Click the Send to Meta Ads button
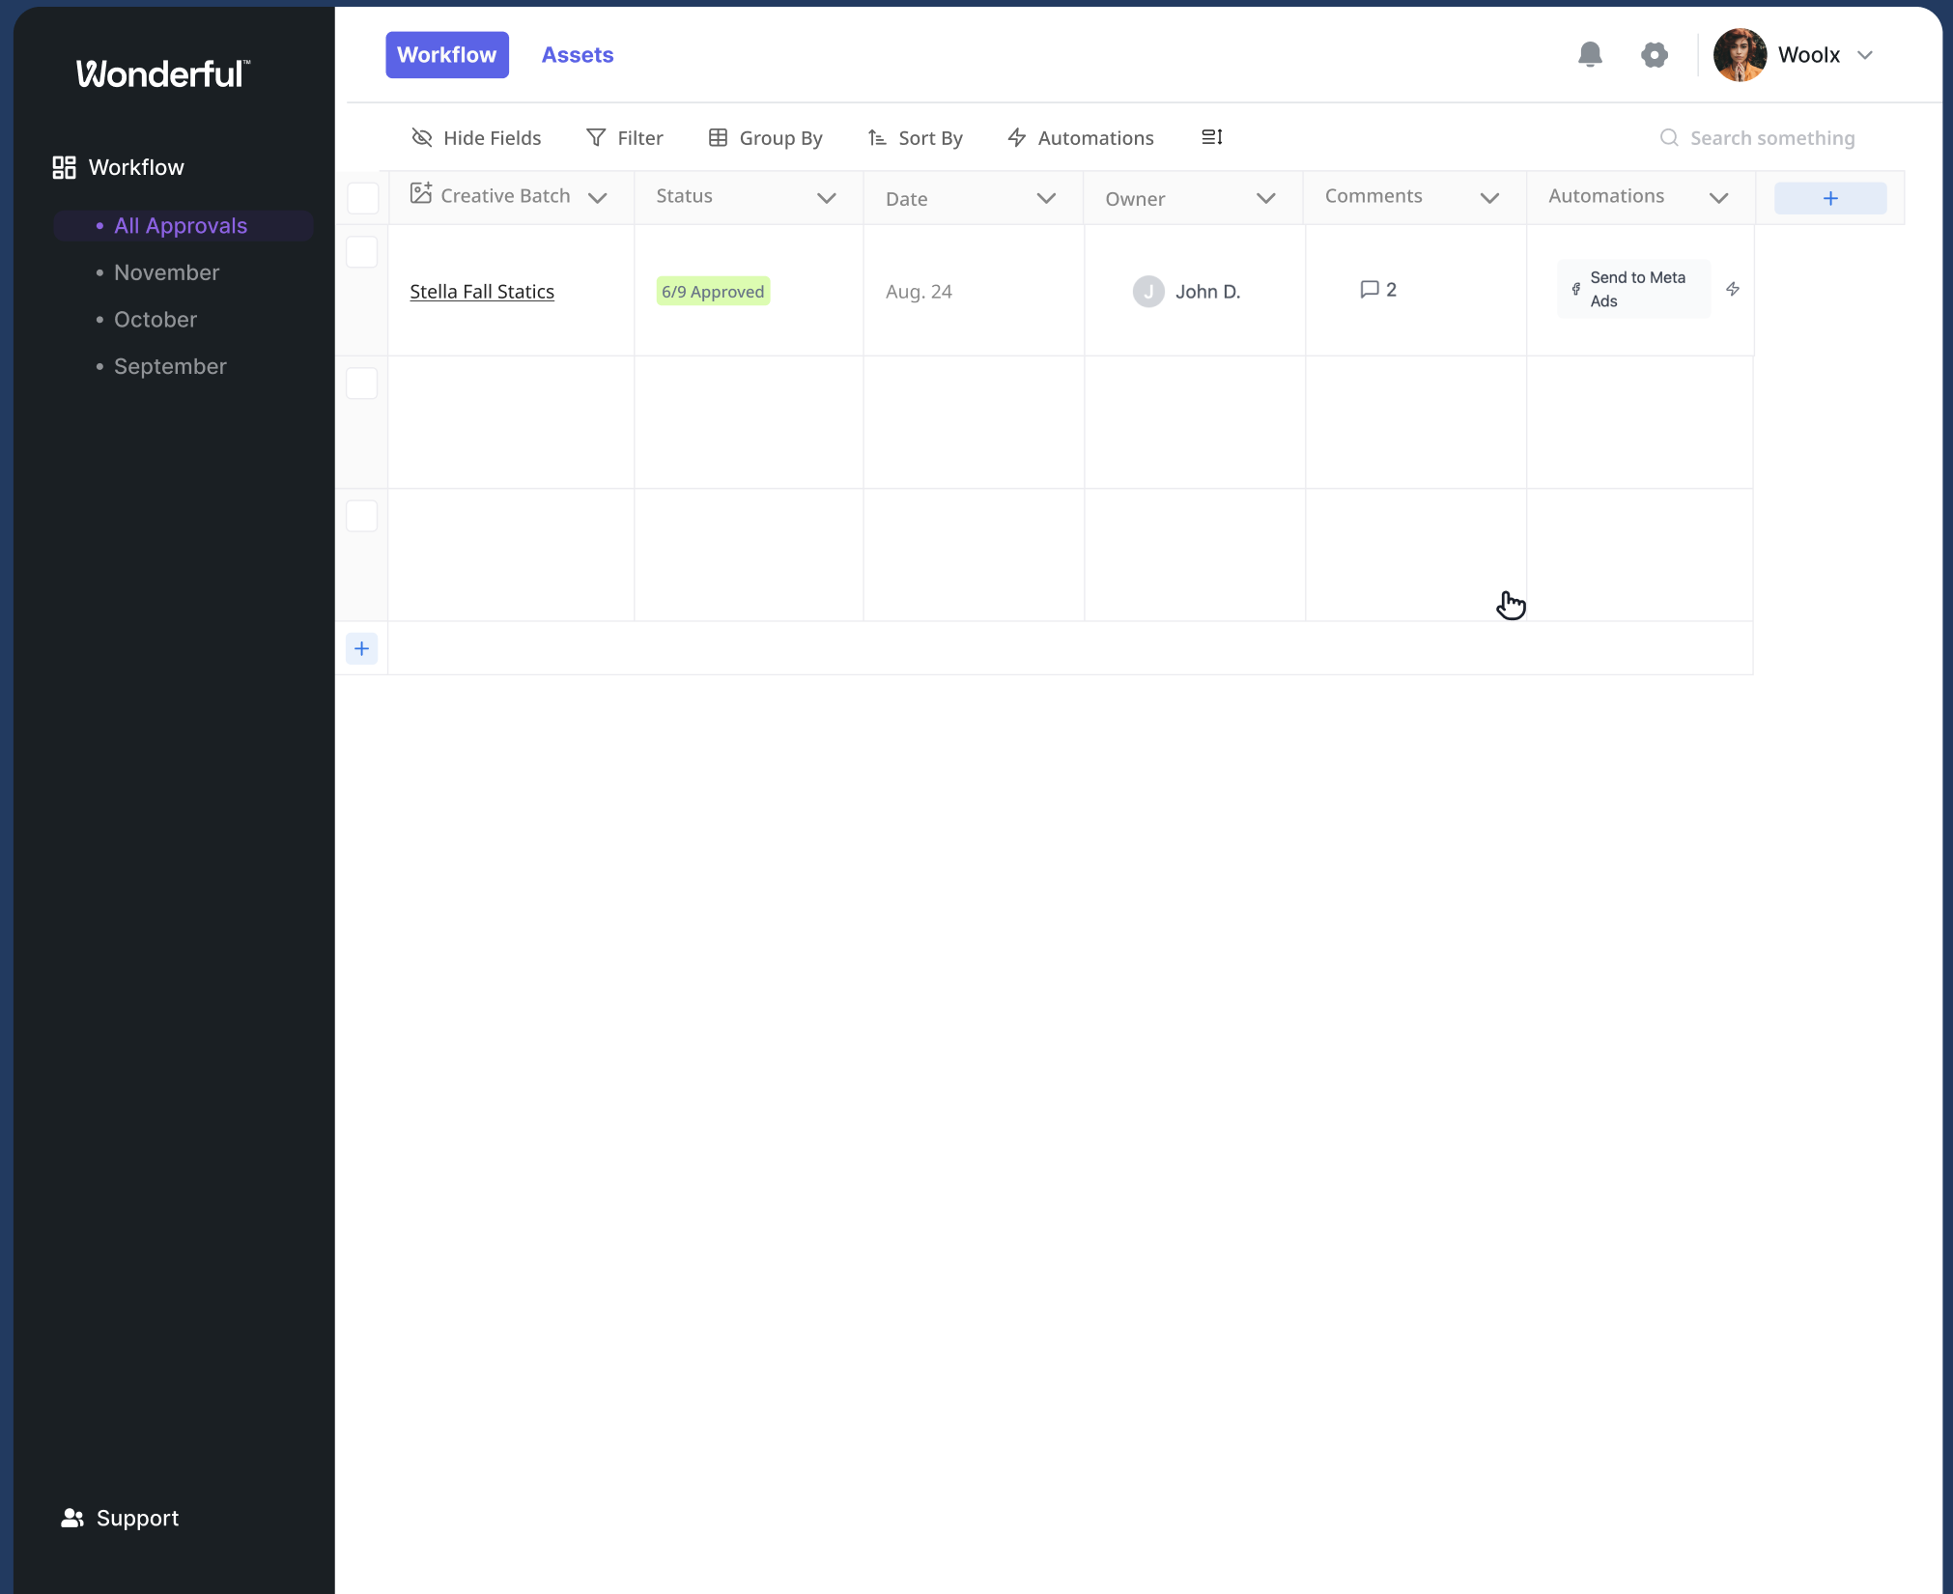Screen dimensions: 1953x1594 (1633, 289)
